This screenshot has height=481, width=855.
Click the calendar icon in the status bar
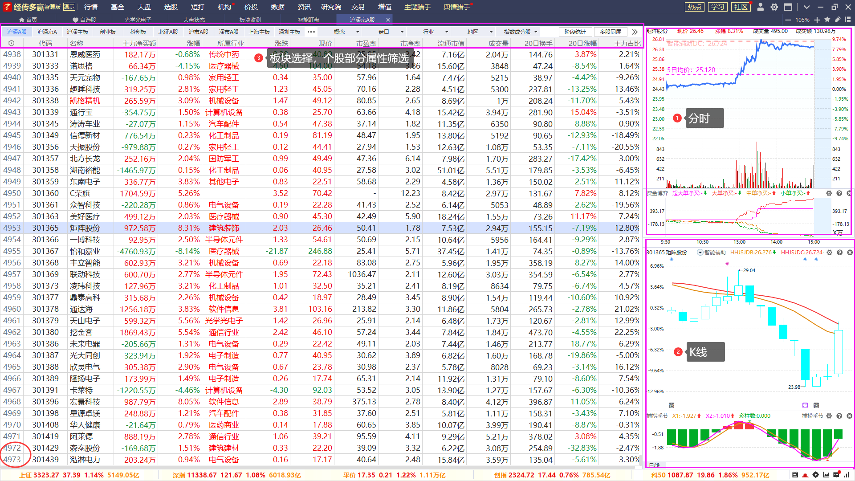pos(795,475)
